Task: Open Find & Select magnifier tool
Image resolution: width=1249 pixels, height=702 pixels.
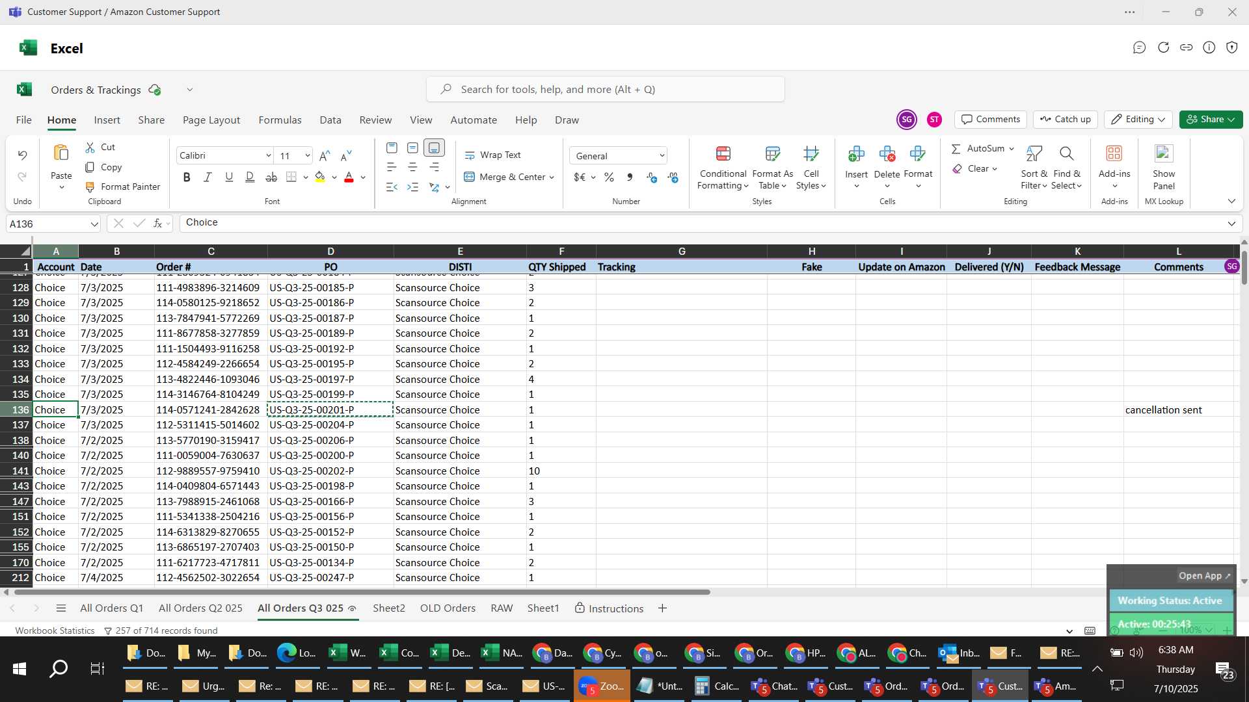Action: [1066, 168]
